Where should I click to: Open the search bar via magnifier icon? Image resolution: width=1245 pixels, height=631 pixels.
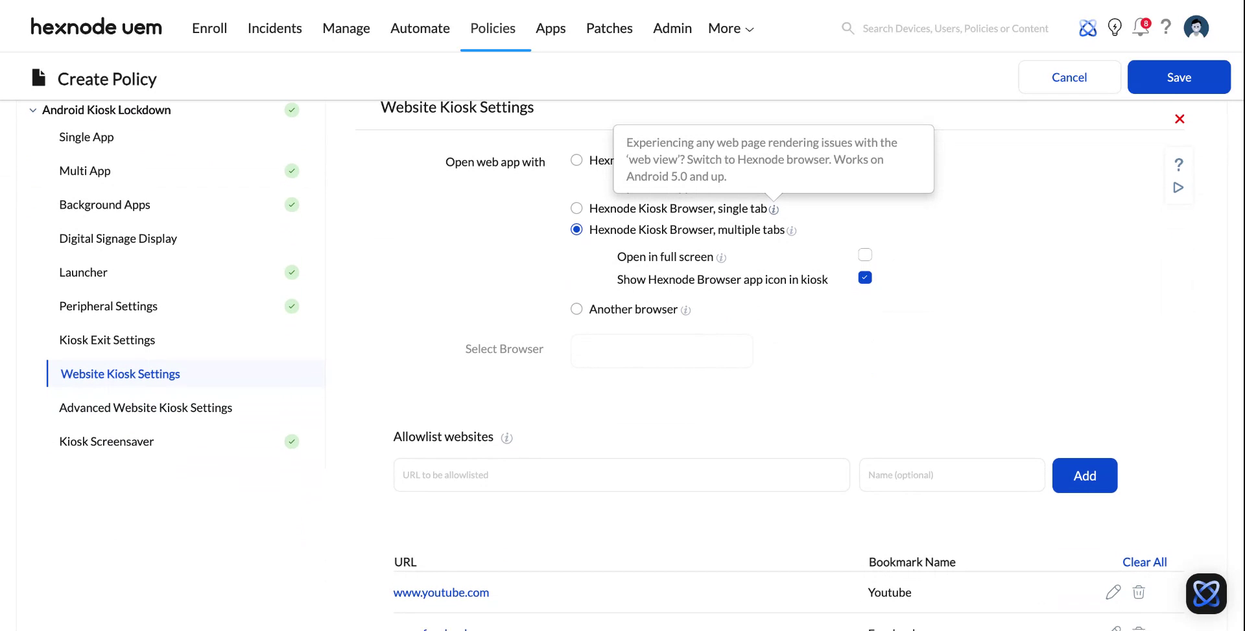click(848, 28)
